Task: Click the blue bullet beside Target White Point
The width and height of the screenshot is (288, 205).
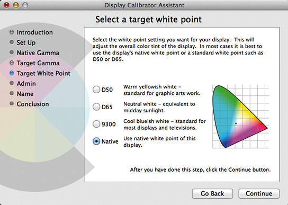Action: [x=12, y=73]
